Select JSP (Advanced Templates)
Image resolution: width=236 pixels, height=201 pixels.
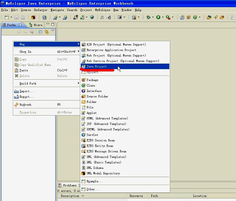click(x=125, y=124)
